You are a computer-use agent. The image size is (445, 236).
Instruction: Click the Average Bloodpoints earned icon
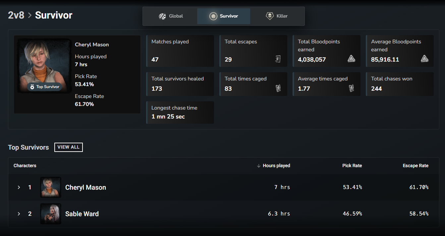[424, 59]
